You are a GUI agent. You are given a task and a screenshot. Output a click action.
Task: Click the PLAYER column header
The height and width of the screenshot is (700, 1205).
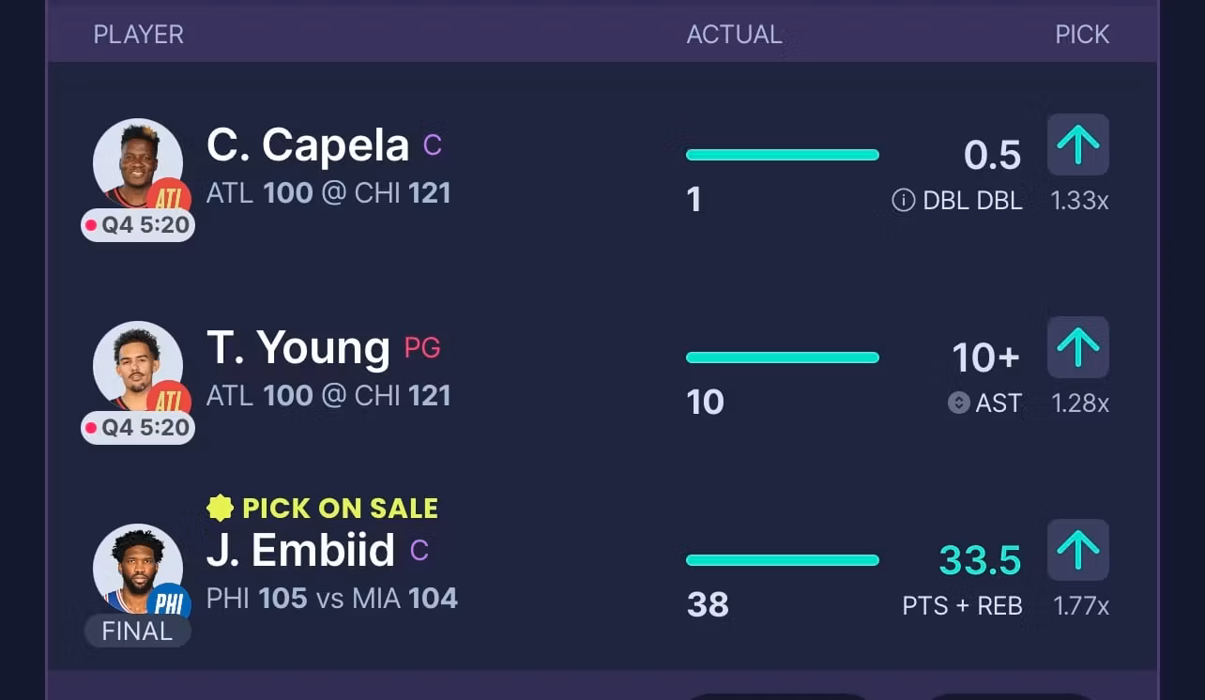(x=138, y=35)
